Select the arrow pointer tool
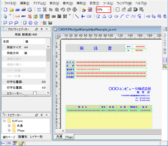 pos(5,16)
